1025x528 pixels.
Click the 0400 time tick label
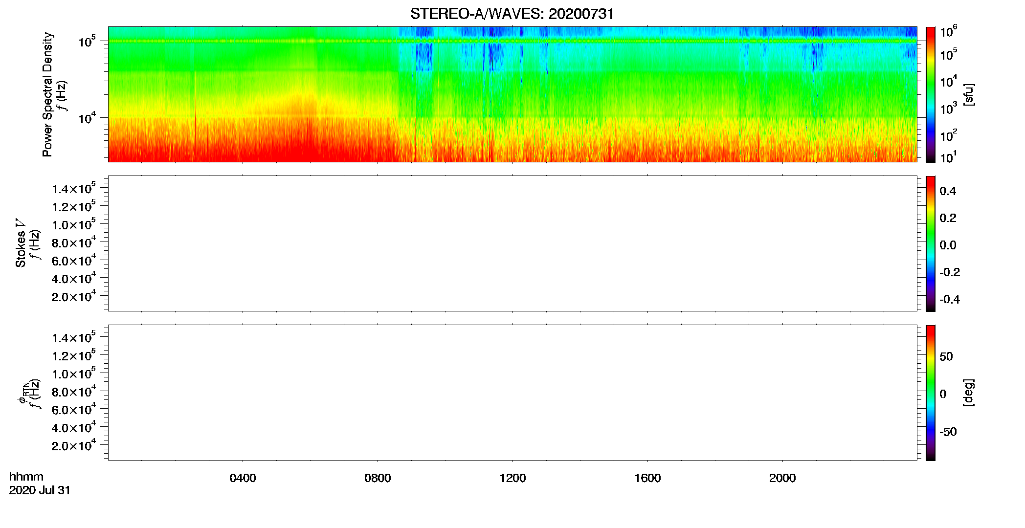pyautogui.click(x=243, y=478)
